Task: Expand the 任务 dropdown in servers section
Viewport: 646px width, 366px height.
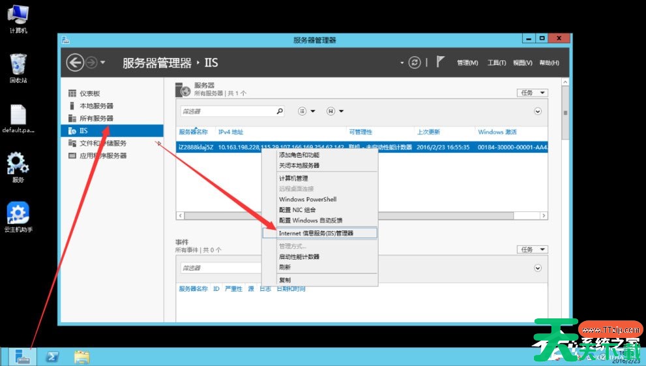Action: tap(532, 93)
